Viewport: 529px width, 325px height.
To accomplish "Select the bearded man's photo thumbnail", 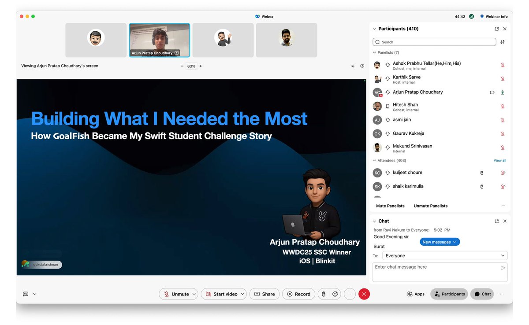I will click(287, 40).
